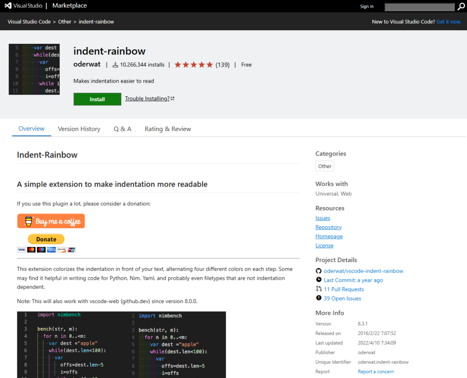Open the indent-rainbow extension logo image
The image size is (467, 378).
pyautogui.click(x=34, y=69)
